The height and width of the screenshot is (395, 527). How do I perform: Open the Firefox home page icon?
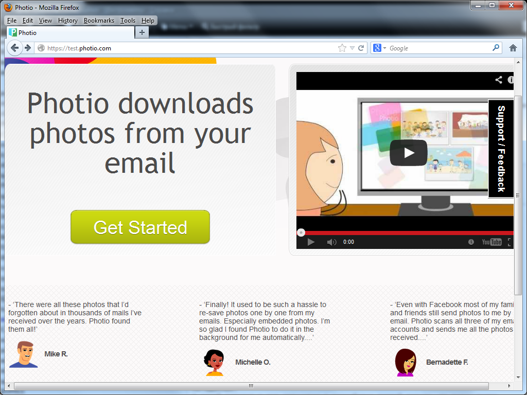(513, 48)
